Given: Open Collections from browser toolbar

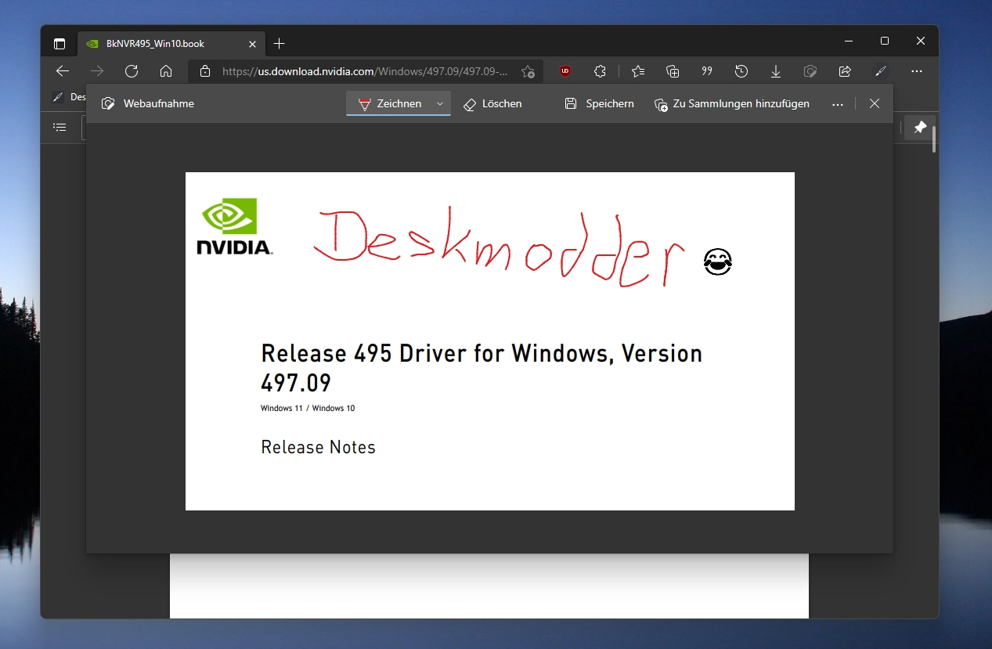Looking at the screenshot, I should pyautogui.click(x=673, y=71).
